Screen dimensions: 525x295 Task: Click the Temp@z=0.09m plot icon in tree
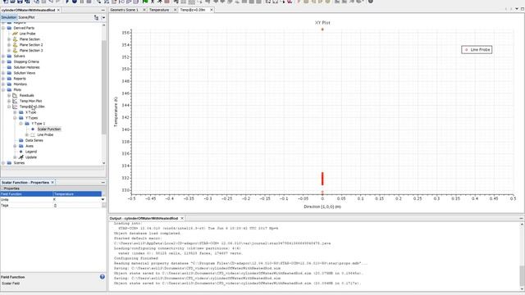pos(15,107)
